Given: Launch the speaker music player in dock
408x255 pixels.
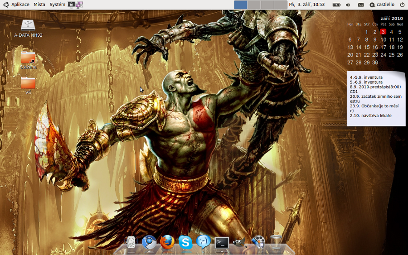Looking at the screenshot, I should 131,242.
